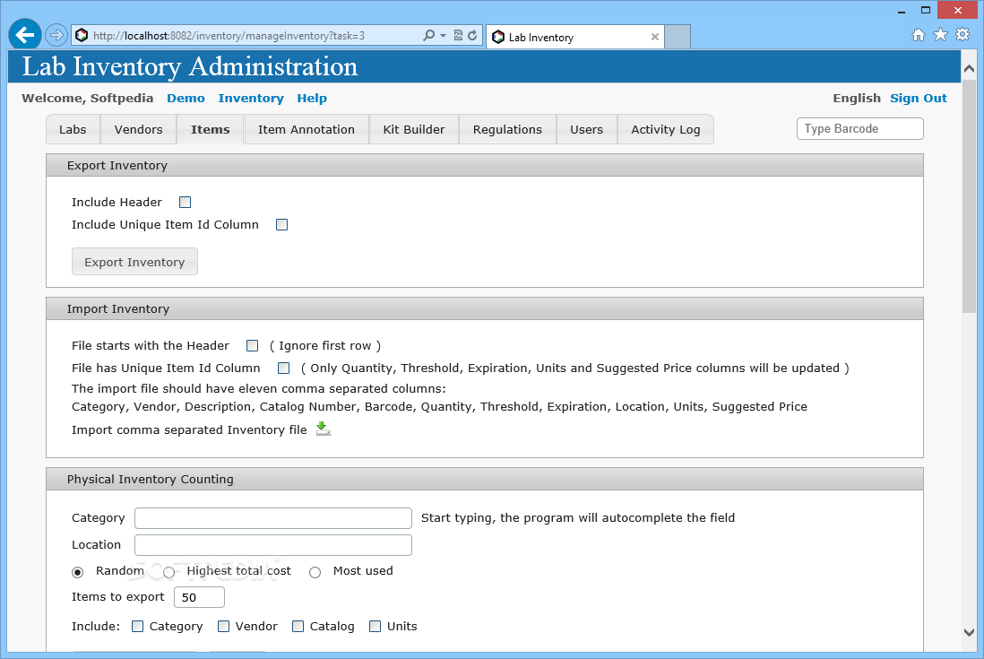Click the Lab Inventory Administration title
This screenshot has width=984, height=659.
[190, 66]
